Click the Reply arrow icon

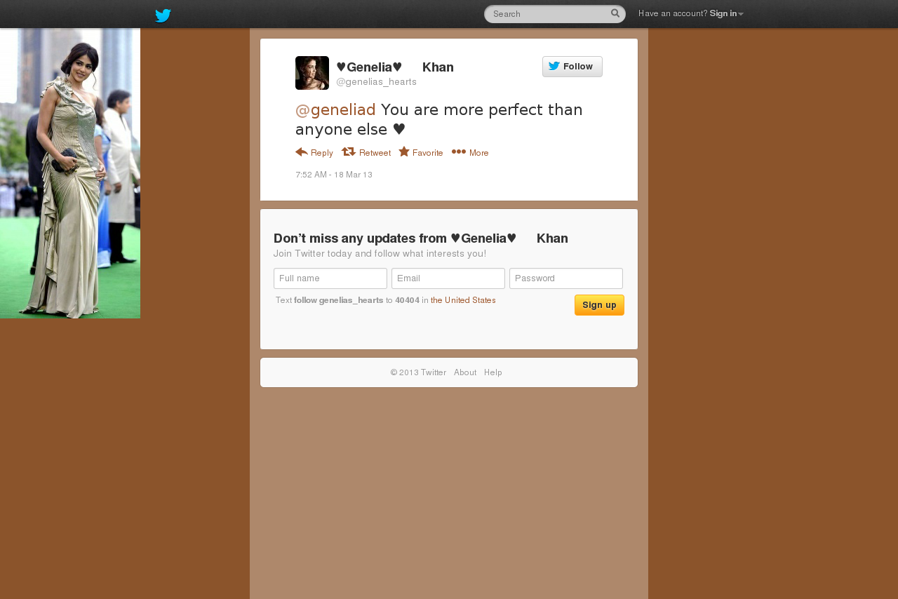(302, 152)
